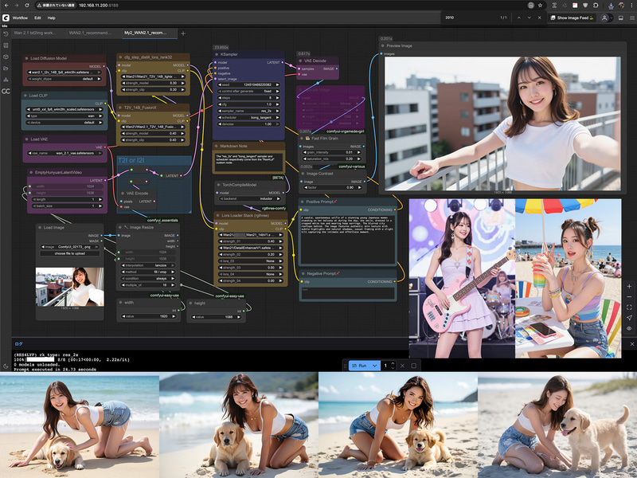Switch to the WAN2.1_recommend workflow tab
Screen dimensions: 637x478
[90, 33]
